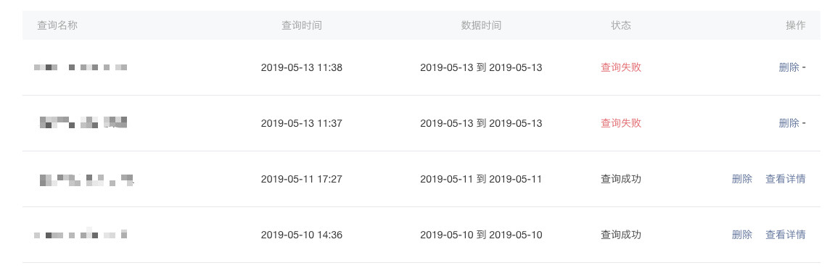Click the 查询时间 column header
Screen dimensions: 835x268
(x=301, y=25)
